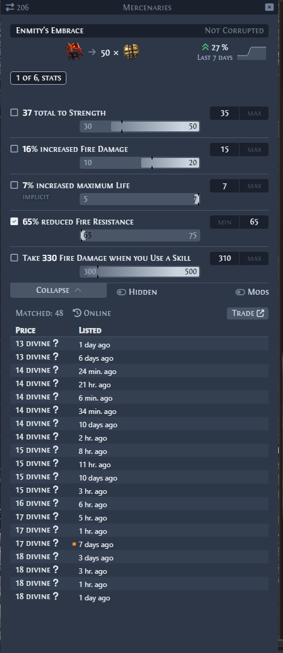Toggle the Mods switch

coord(240,292)
